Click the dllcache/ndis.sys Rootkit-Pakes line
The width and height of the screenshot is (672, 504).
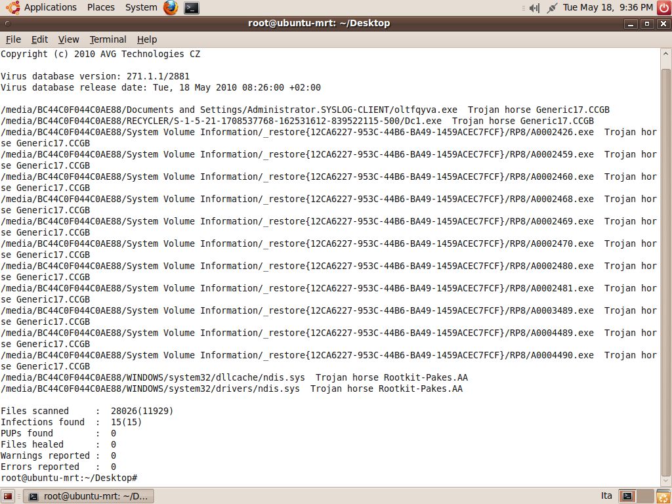click(234, 377)
